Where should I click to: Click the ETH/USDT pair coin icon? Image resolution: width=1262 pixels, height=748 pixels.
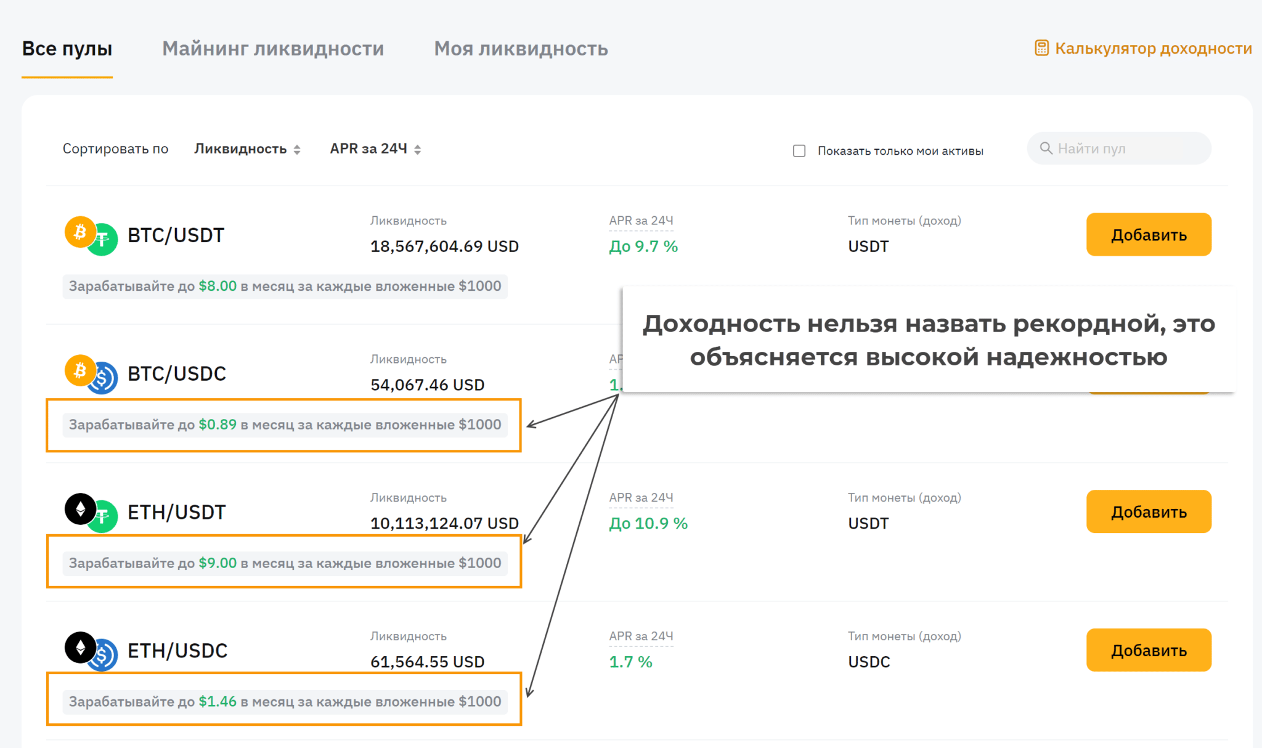click(91, 513)
